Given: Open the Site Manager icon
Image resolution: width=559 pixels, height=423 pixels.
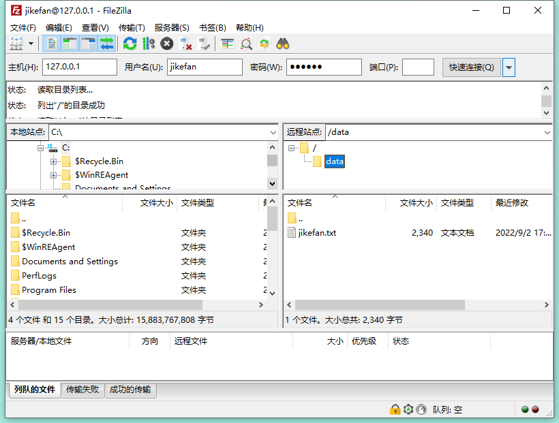Looking at the screenshot, I should (x=16, y=44).
